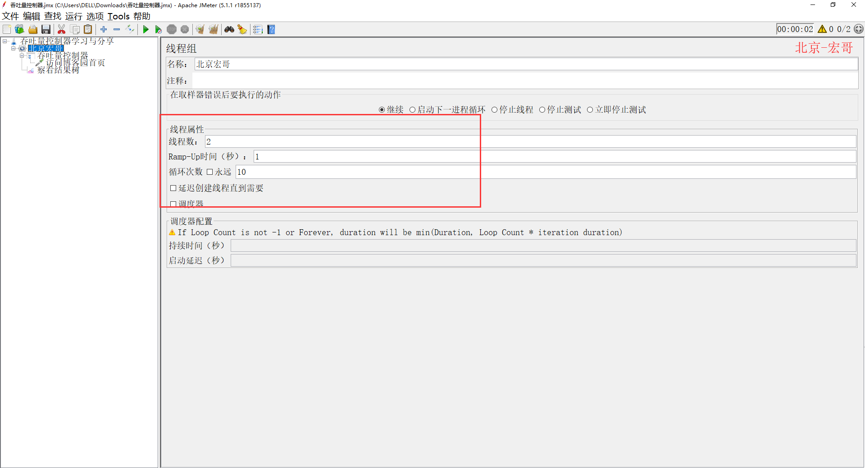Click the warning triangle error counter icon
The height and width of the screenshot is (468, 865).
pyautogui.click(x=822, y=29)
